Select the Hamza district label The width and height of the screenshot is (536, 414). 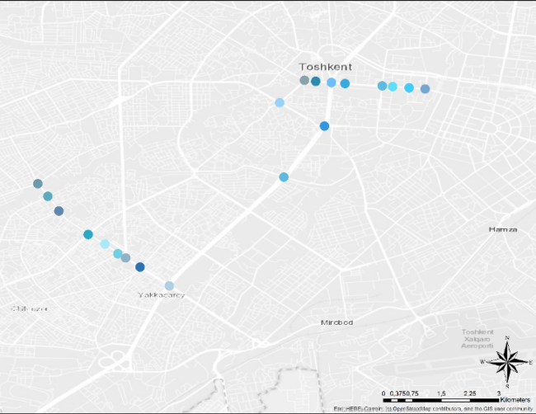tap(502, 228)
